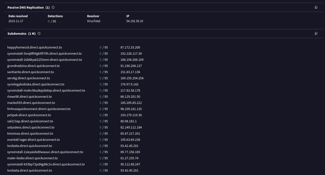Screen dimensions: 325x175
Task: Click IP address 151.83.17.136
Action: coord(130,72)
